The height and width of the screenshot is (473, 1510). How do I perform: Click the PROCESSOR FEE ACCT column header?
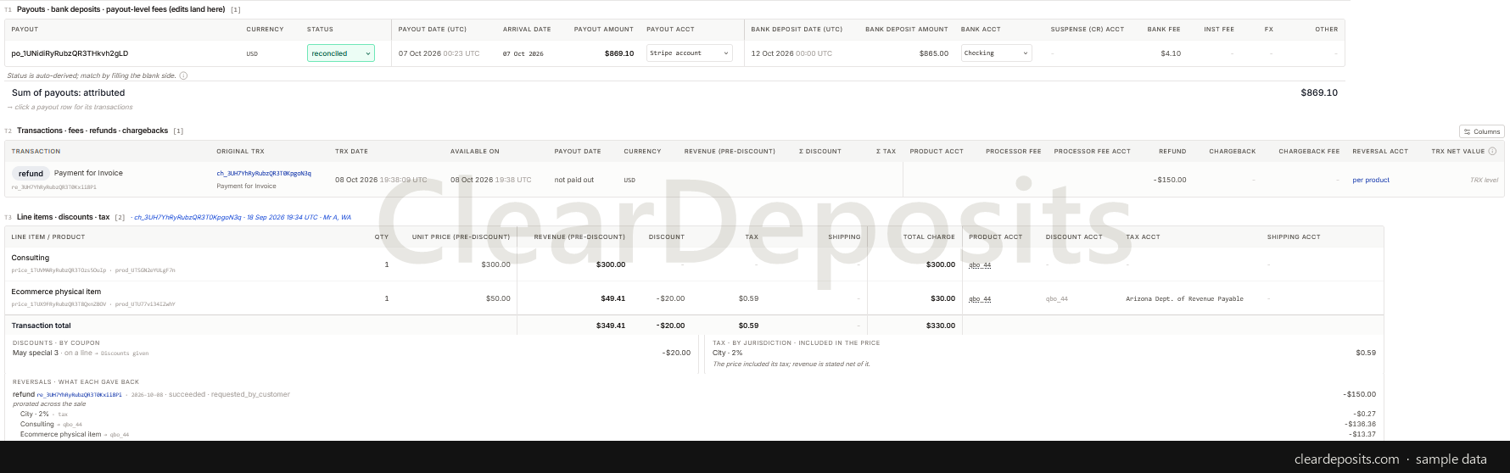tap(1092, 151)
